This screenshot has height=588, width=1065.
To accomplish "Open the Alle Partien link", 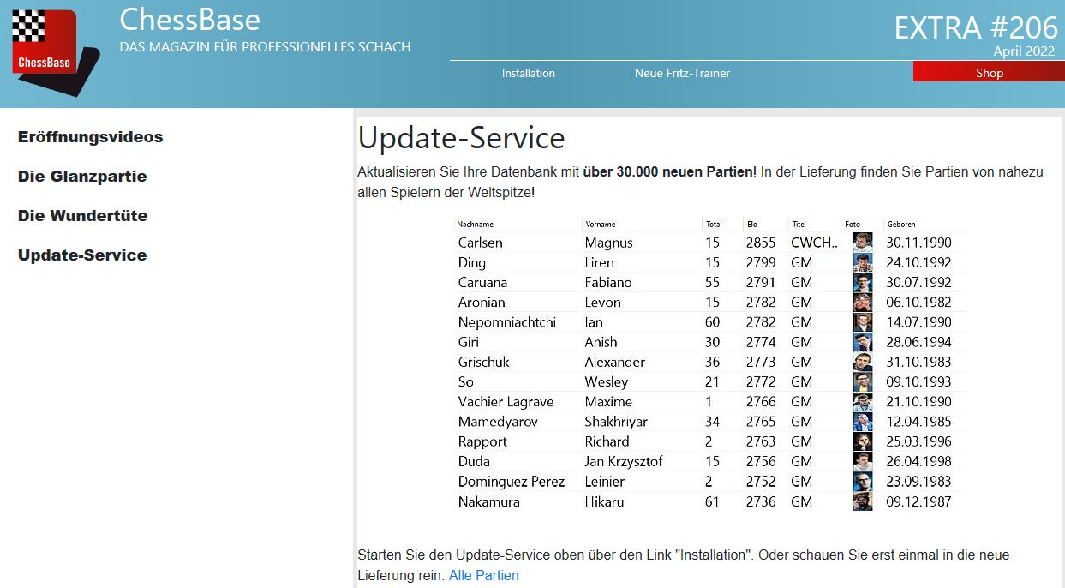I will [x=483, y=575].
